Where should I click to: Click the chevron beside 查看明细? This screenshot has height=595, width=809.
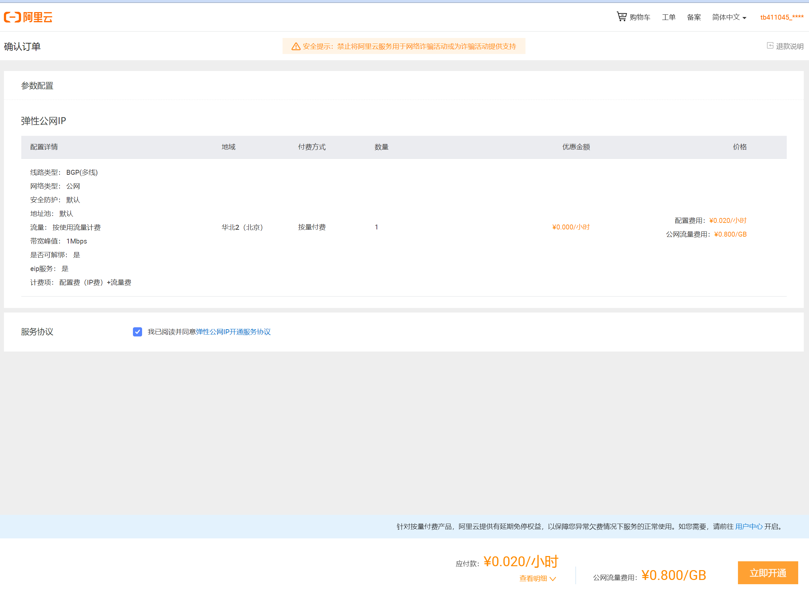coord(553,579)
